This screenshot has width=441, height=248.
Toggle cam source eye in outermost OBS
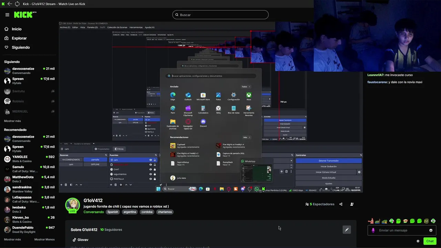click(x=151, y=160)
